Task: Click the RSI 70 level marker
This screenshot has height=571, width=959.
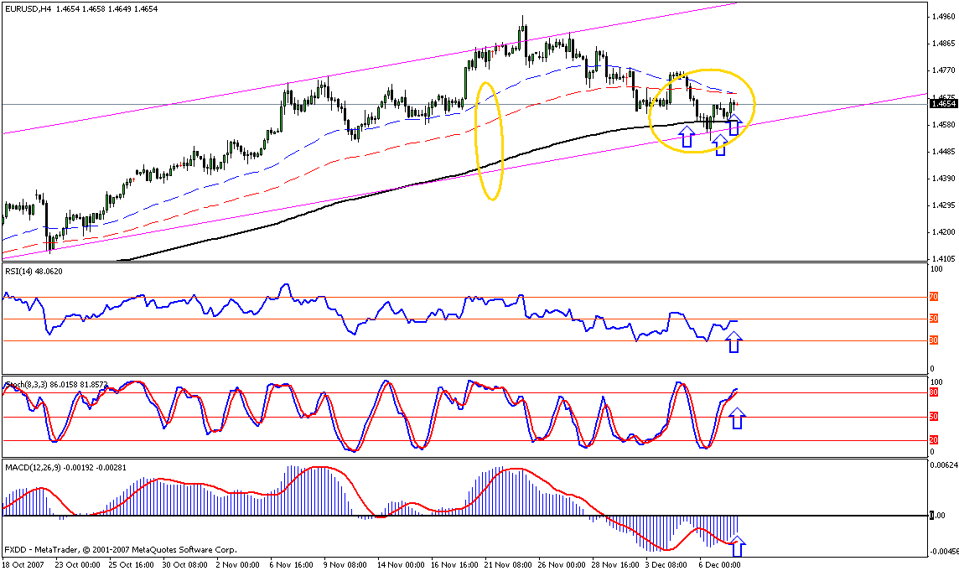Action: (x=933, y=297)
